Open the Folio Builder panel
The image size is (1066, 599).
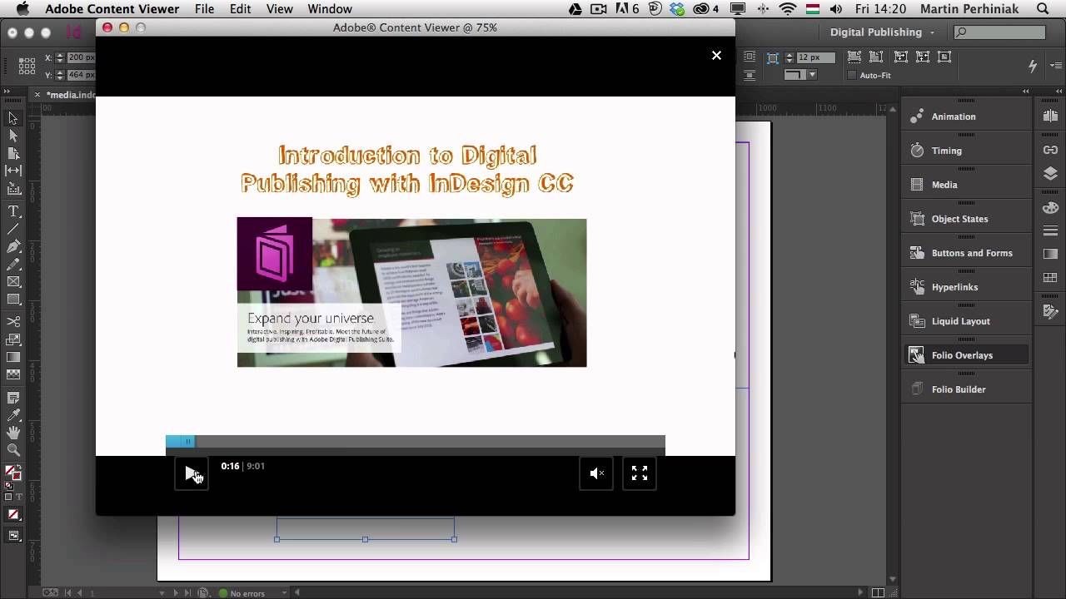pos(968,389)
